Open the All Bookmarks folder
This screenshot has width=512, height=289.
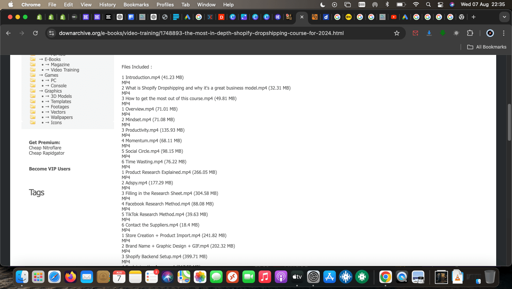[x=487, y=47]
